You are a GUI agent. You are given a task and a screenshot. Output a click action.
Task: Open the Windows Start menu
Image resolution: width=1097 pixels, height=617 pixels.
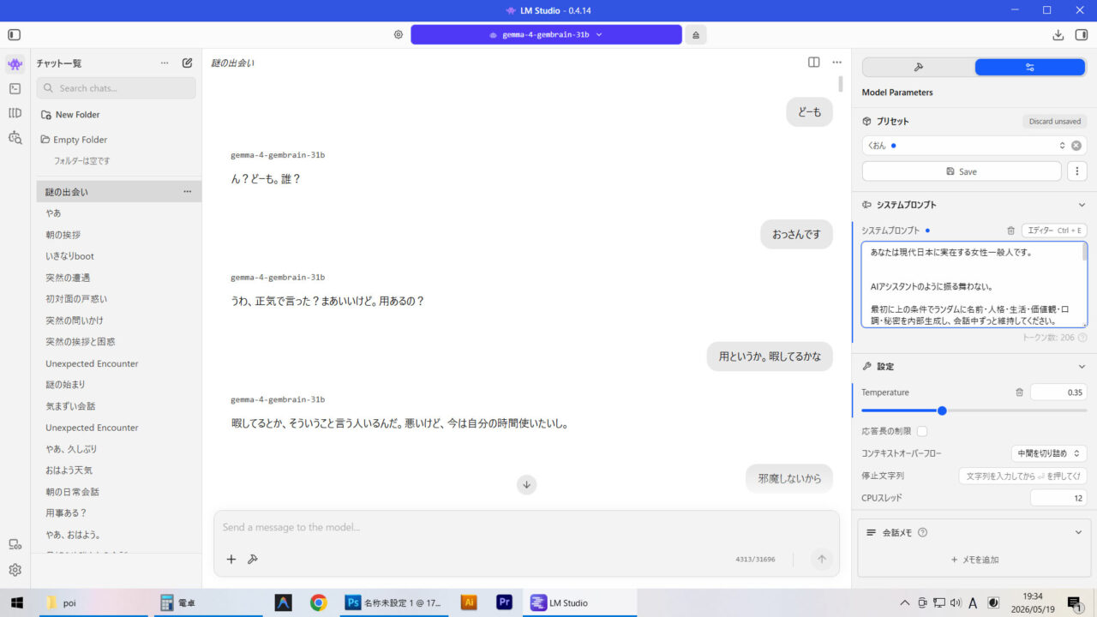click(16, 602)
